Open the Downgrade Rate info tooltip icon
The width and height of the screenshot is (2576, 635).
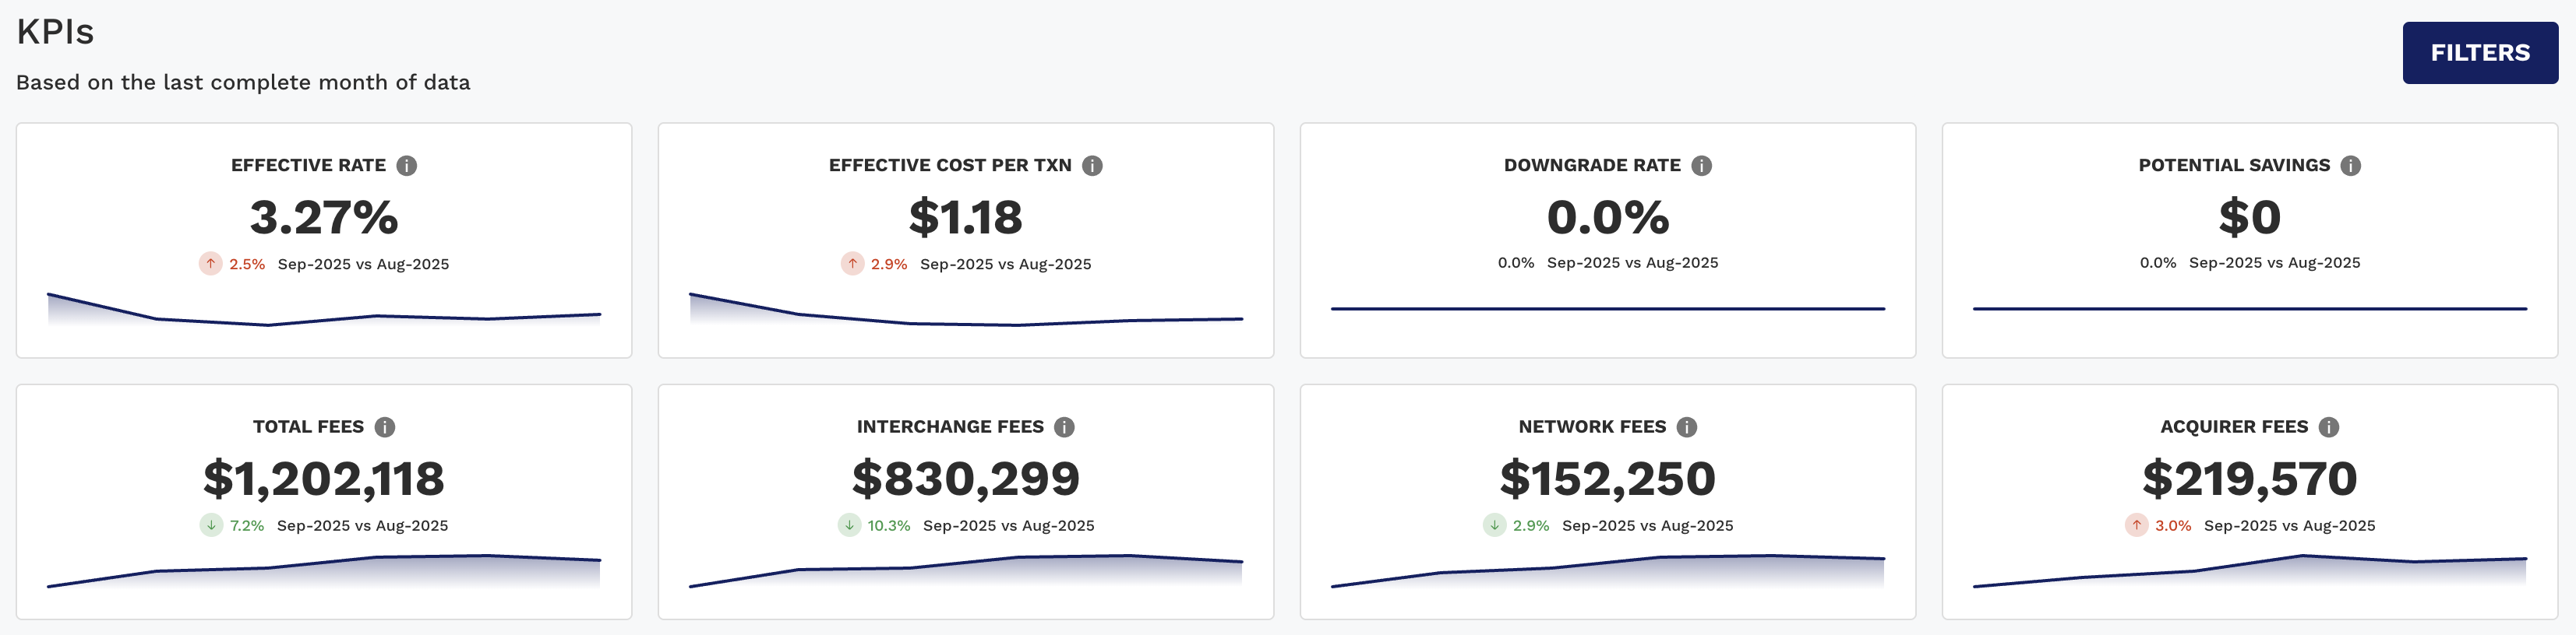1701,166
